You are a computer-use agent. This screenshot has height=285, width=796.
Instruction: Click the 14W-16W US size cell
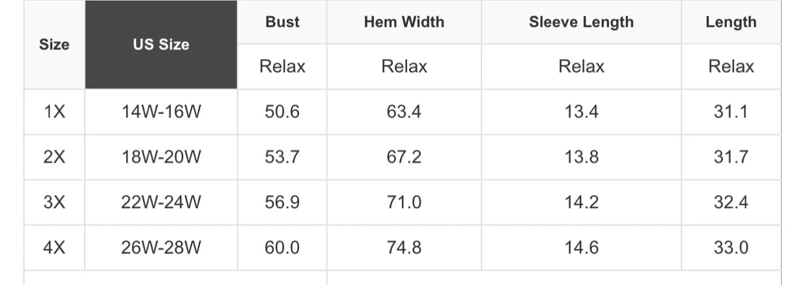pos(161,112)
